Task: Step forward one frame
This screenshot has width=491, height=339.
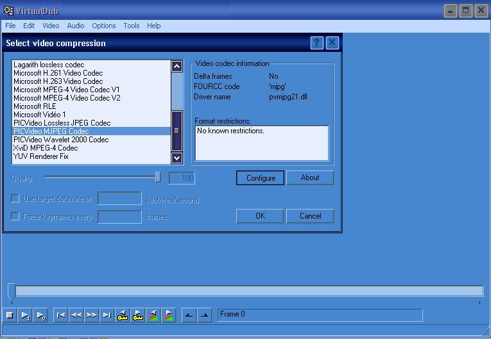Action: pos(91,315)
